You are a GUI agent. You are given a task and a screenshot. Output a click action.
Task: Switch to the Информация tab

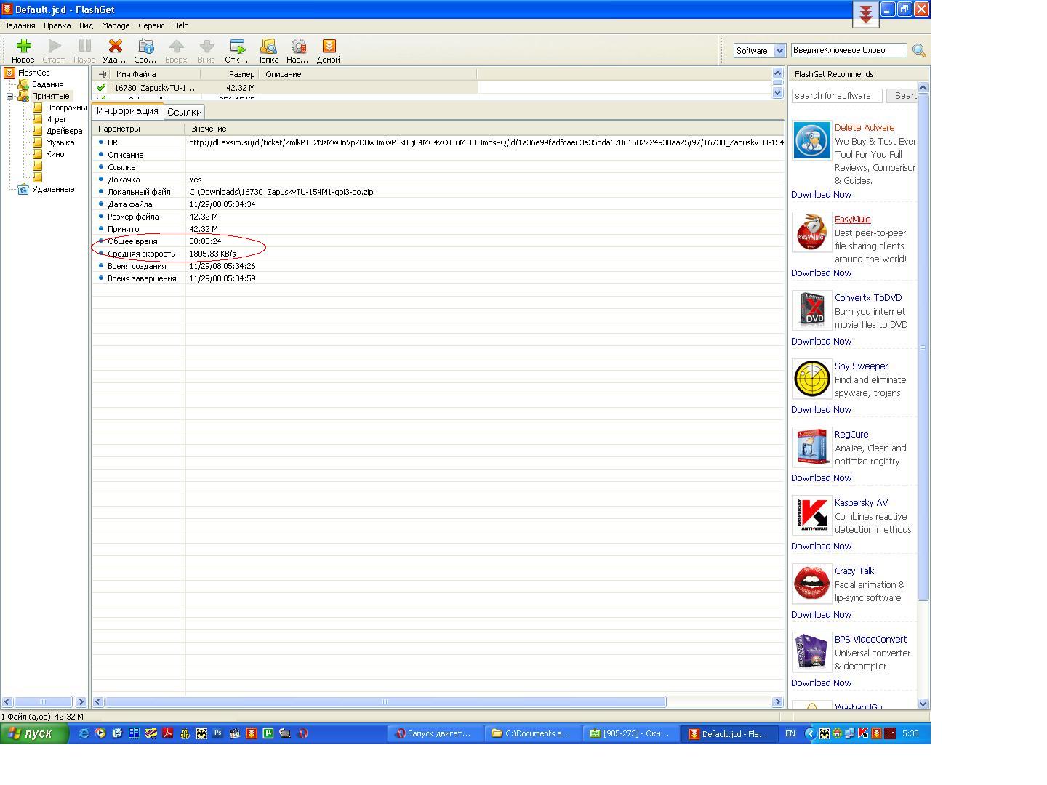[127, 111]
